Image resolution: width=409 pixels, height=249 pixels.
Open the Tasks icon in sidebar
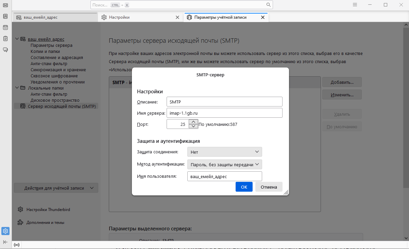pyautogui.click(x=5, y=39)
